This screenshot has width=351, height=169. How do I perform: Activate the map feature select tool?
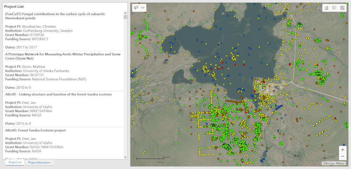coord(136,8)
